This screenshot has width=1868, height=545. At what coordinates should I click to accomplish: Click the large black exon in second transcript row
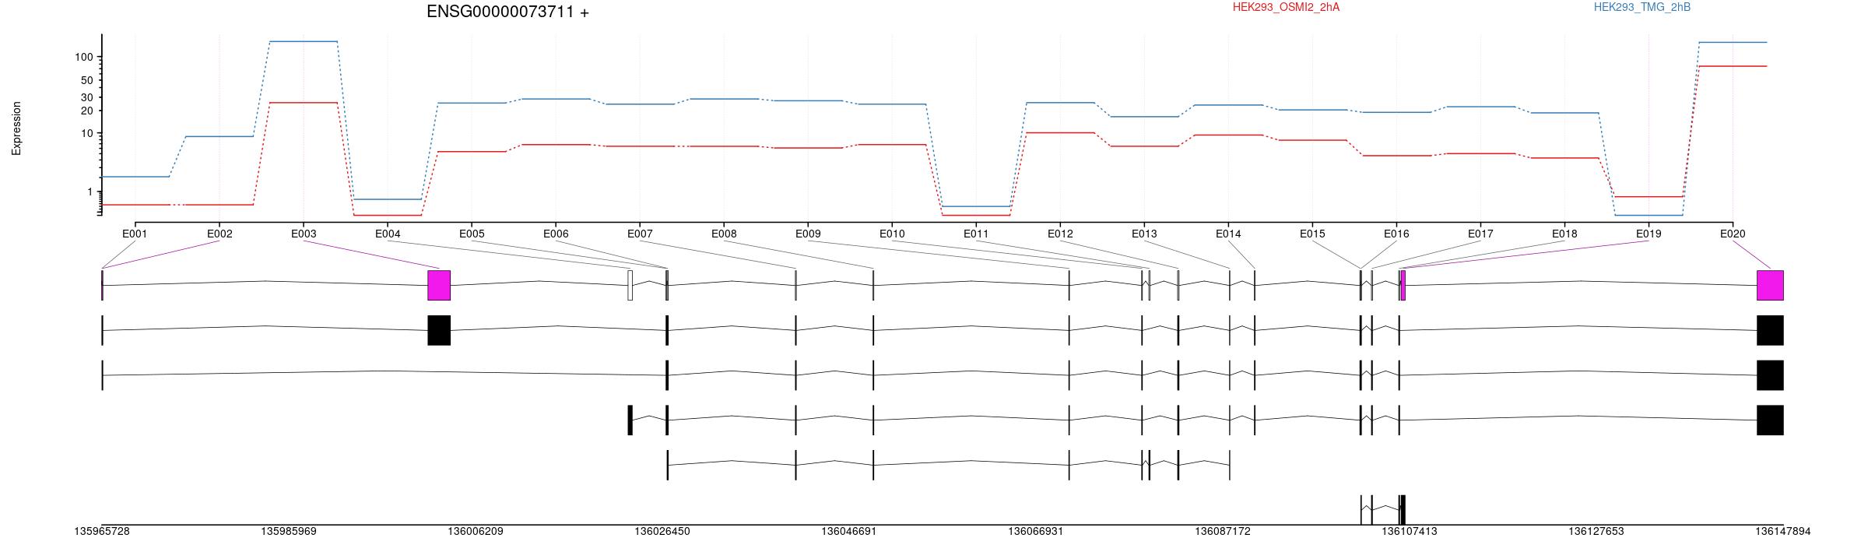[439, 330]
